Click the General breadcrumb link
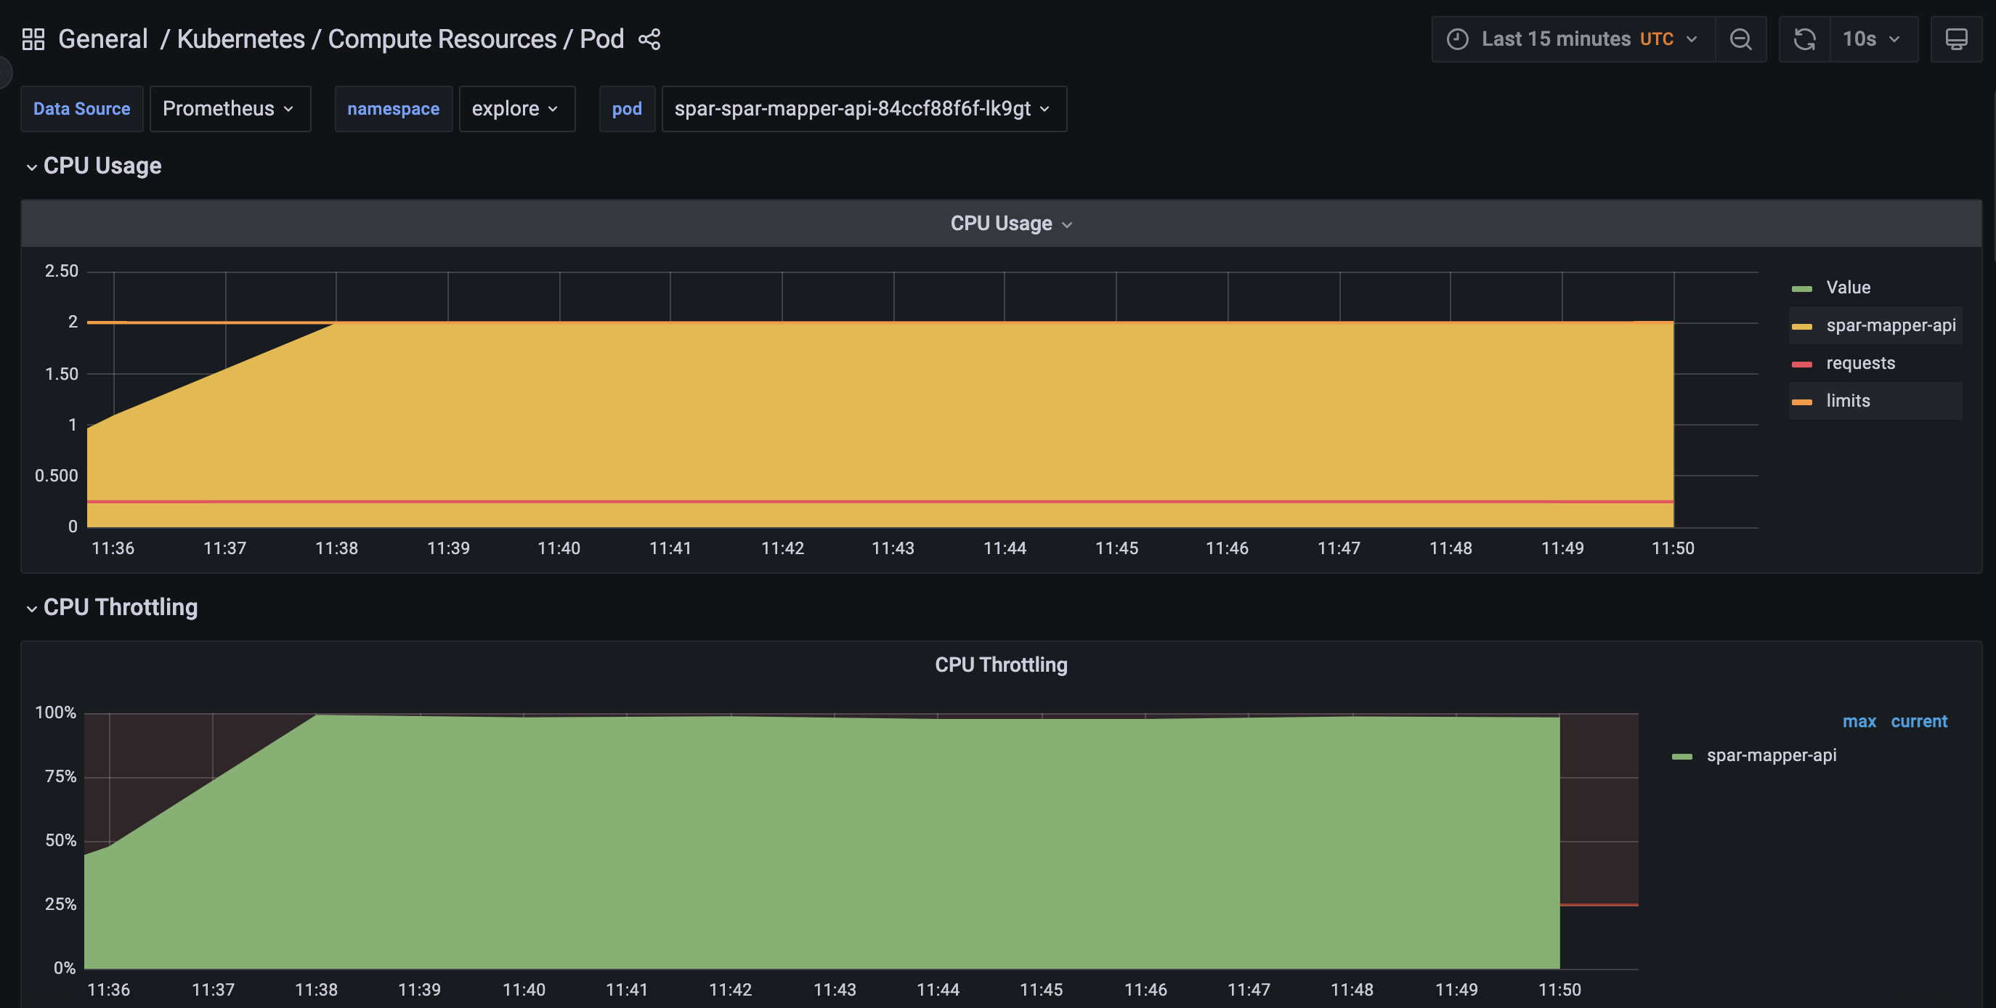 pos(103,38)
